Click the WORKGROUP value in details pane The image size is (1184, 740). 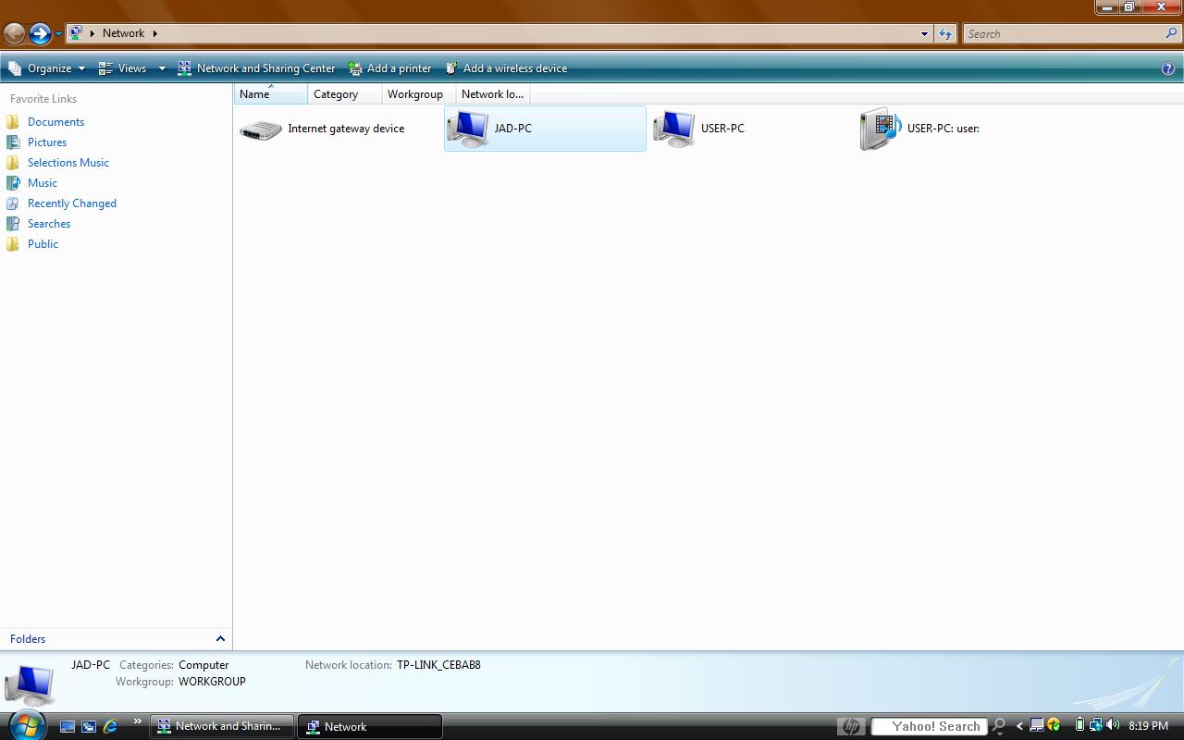212,682
